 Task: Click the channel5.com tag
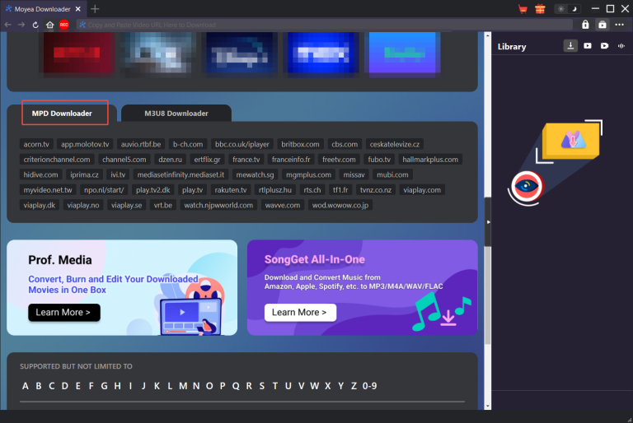pyautogui.click(x=124, y=160)
